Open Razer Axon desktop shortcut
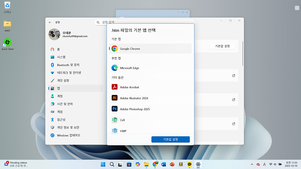301x169 pixels. click(x=7, y=44)
